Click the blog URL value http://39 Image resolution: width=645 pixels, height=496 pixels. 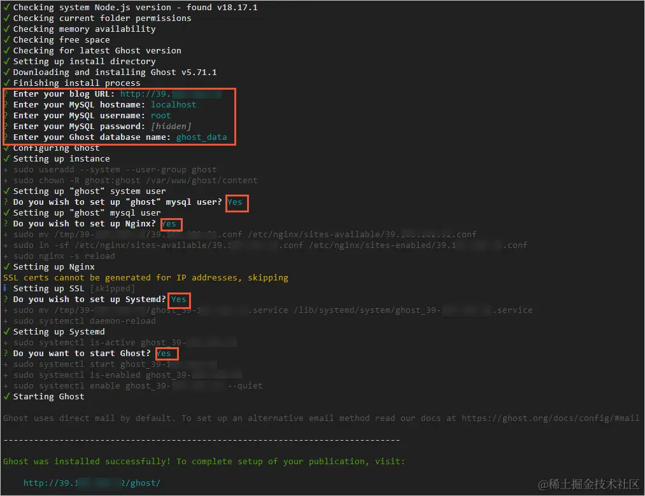[171, 94]
